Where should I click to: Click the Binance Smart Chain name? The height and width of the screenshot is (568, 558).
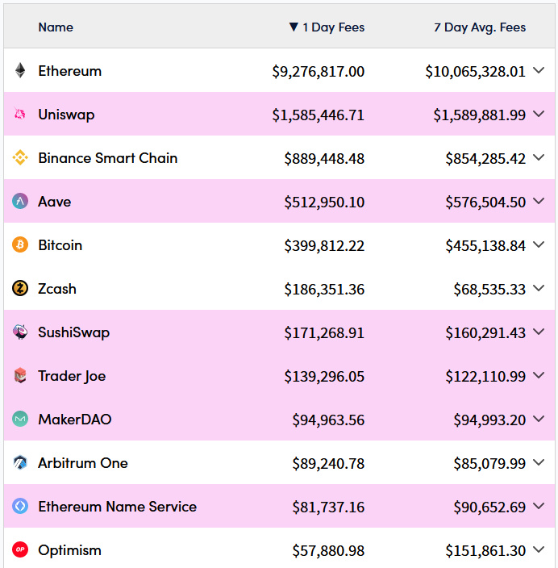pos(107,158)
